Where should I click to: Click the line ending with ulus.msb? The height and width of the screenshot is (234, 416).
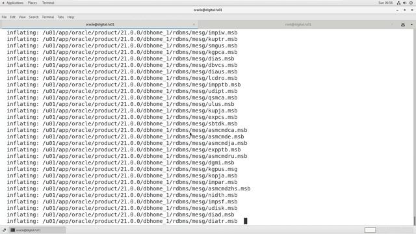(120, 104)
